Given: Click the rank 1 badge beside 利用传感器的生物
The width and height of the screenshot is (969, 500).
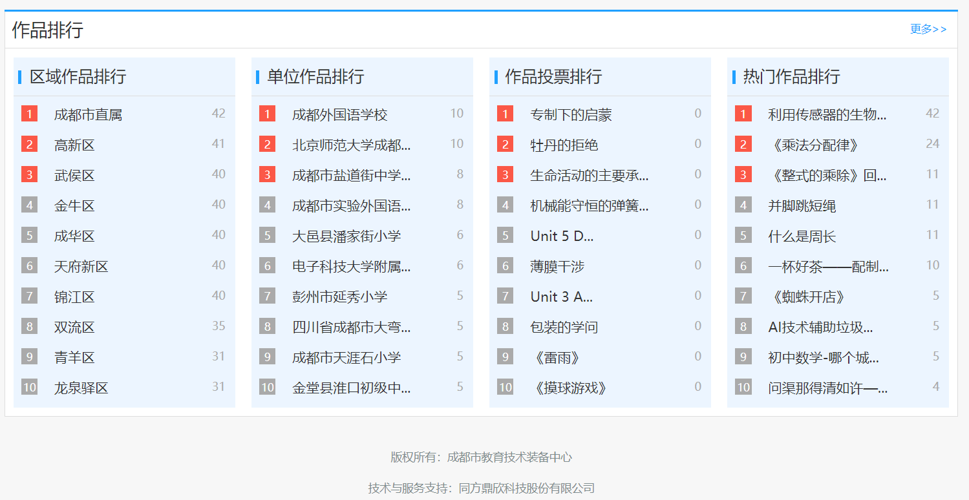Looking at the screenshot, I should pos(743,114).
